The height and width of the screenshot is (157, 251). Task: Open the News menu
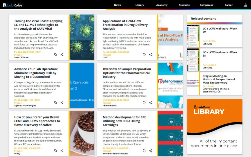coord(117,5)
